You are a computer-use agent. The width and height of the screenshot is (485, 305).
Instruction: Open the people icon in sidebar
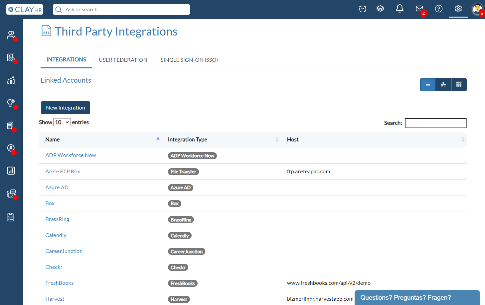tap(11, 35)
